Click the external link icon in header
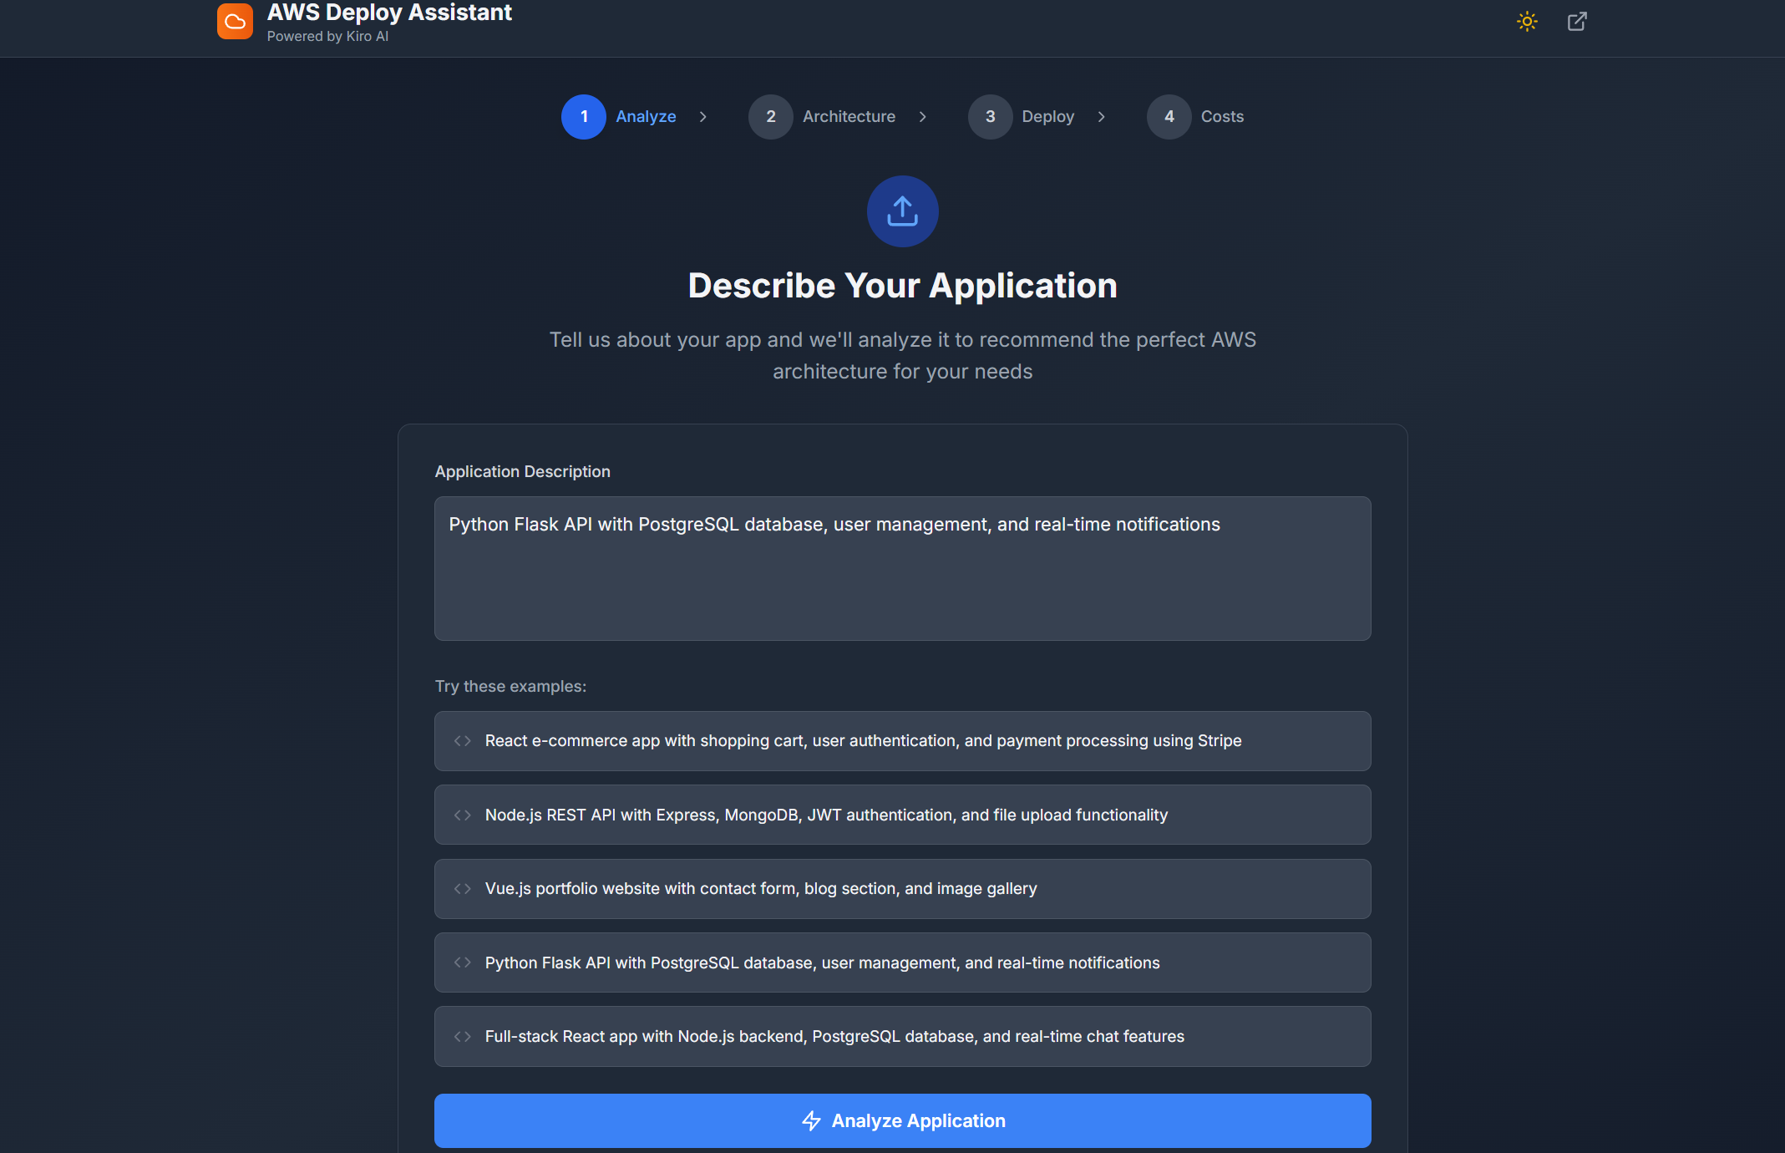Viewport: 1785px width, 1153px height. pos(1577,22)
